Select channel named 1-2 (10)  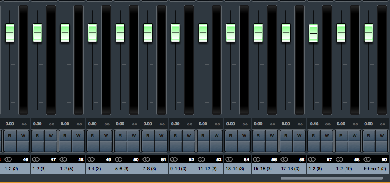pyautogui.click(x=348, y=169)
